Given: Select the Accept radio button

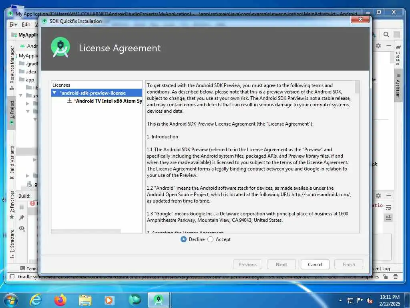Looking at the screenshot, I should click(x=211, y=239).
